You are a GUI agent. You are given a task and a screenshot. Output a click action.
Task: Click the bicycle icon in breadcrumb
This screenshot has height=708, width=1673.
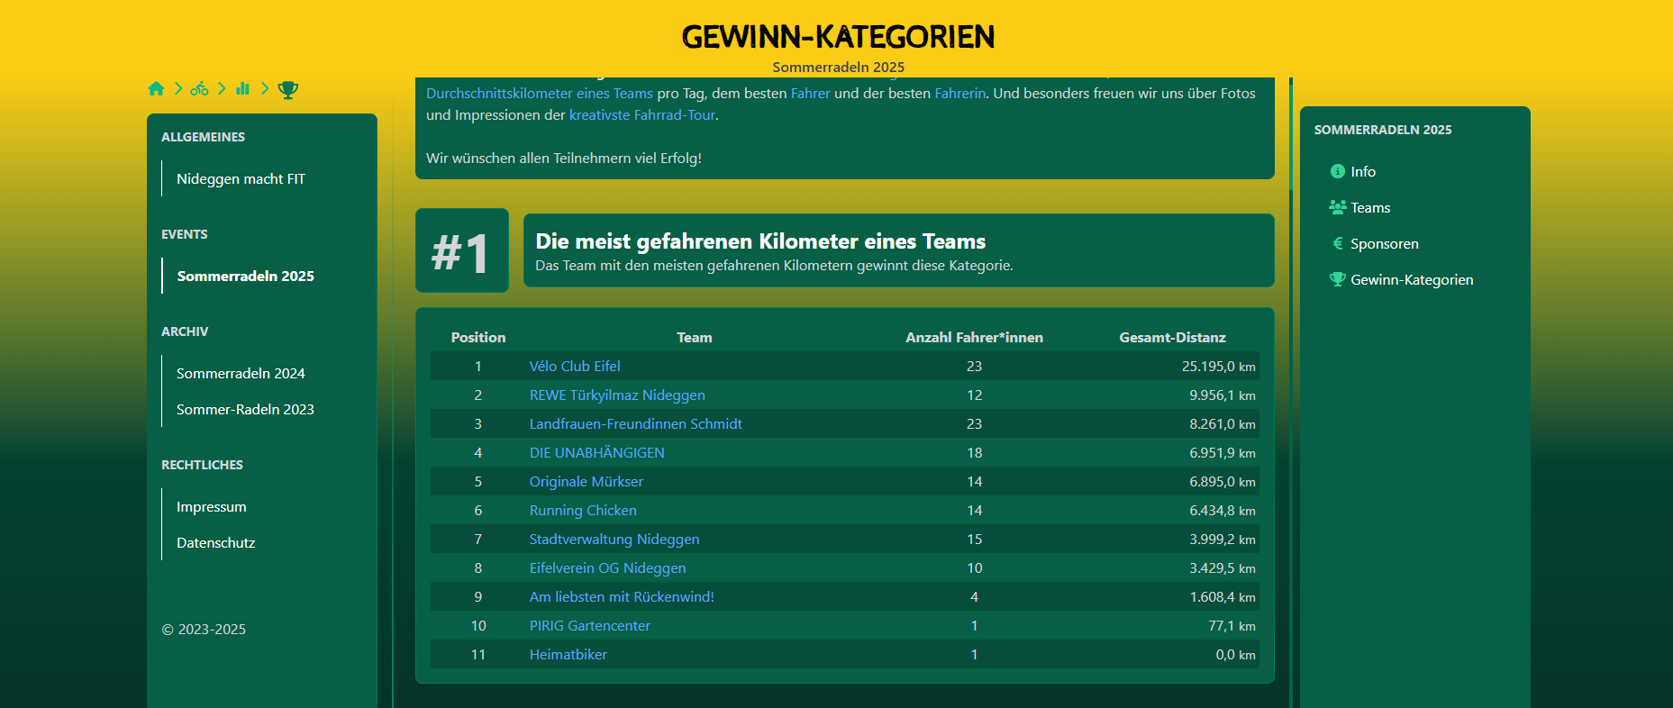[x=199, y=88]
